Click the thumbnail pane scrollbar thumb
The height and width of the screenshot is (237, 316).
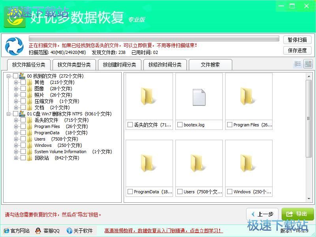[309, 119]
